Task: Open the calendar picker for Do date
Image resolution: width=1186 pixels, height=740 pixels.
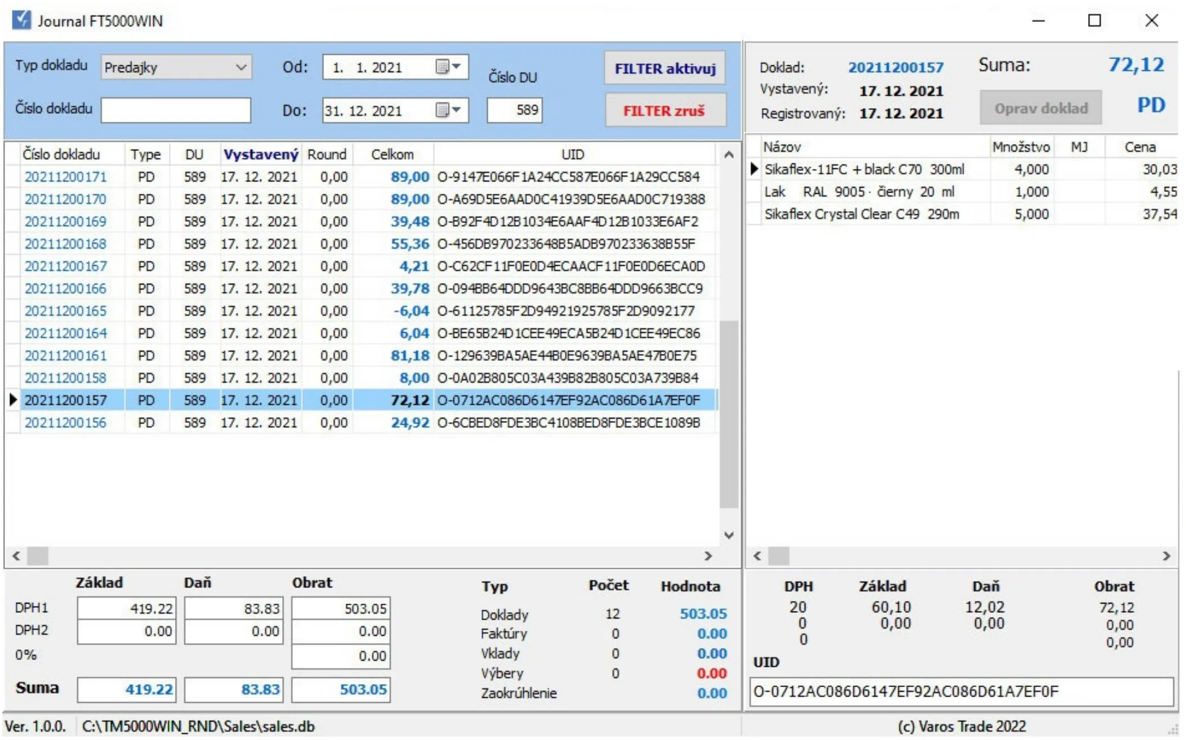Action: click(449, 110)
